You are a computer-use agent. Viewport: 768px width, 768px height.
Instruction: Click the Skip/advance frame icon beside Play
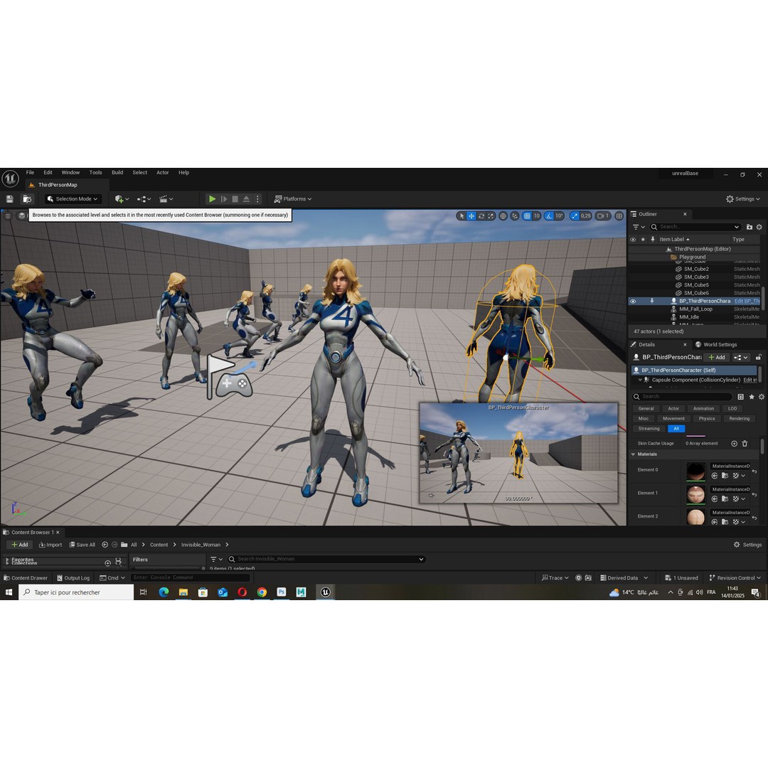(224, 199)
